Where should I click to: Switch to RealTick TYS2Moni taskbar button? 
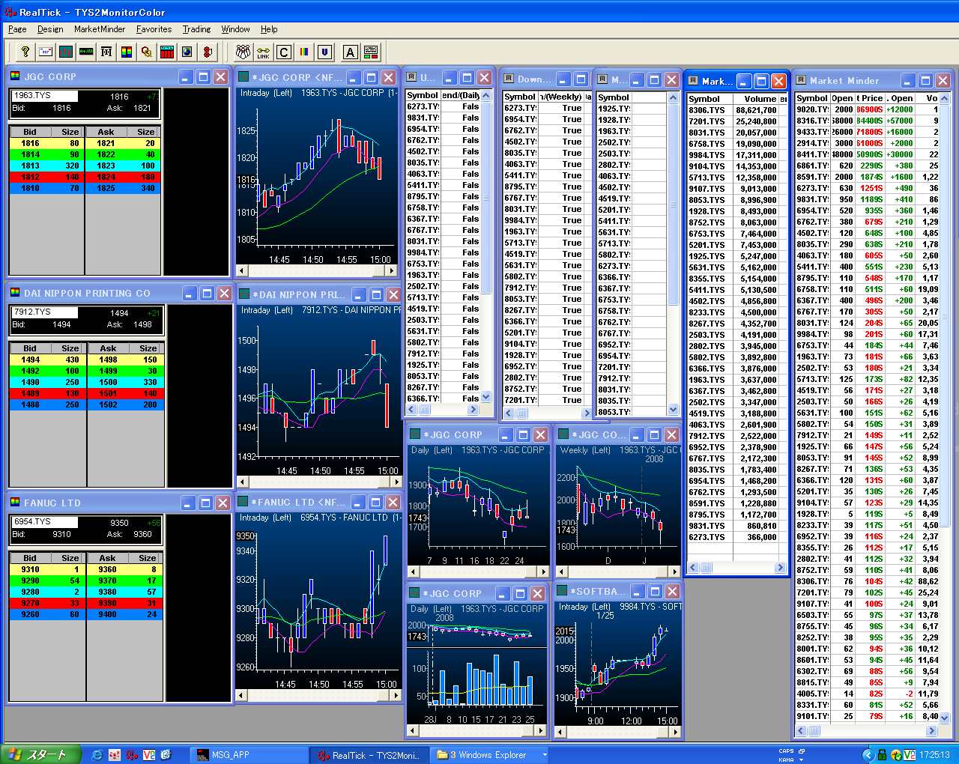coord(370,755)
